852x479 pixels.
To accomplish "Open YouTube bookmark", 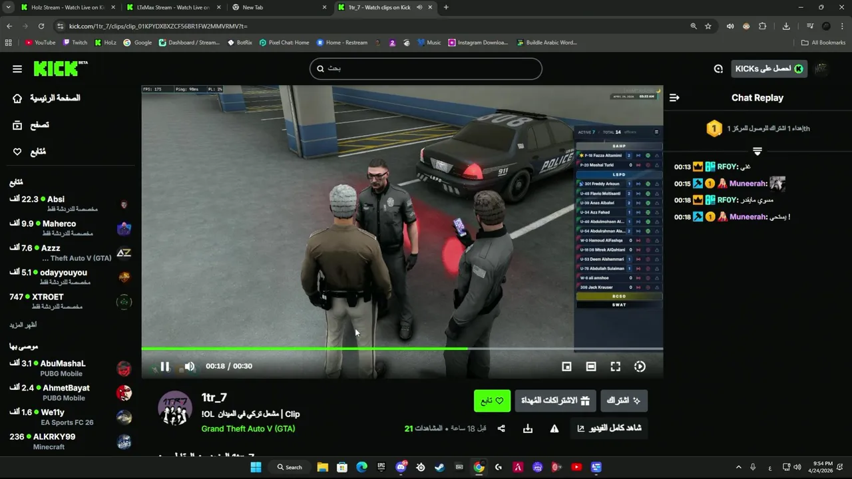I will point(41,43).
